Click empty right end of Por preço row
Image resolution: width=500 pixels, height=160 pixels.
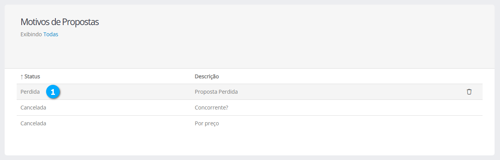[445, 123]
